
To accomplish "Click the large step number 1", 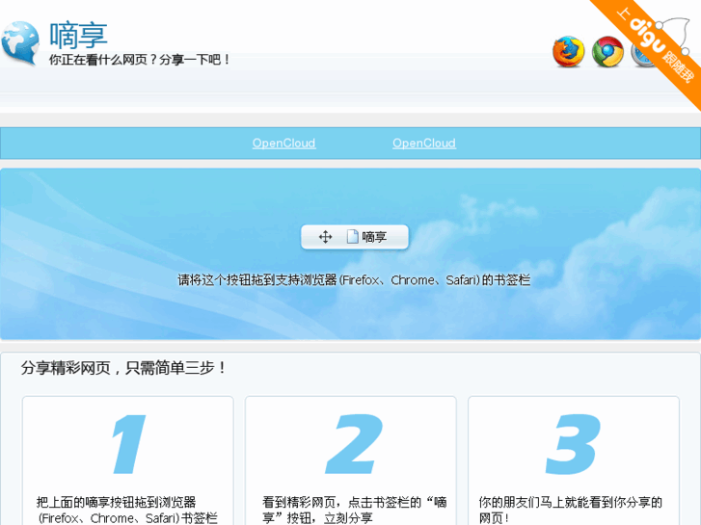I will [x=129, y=444].
